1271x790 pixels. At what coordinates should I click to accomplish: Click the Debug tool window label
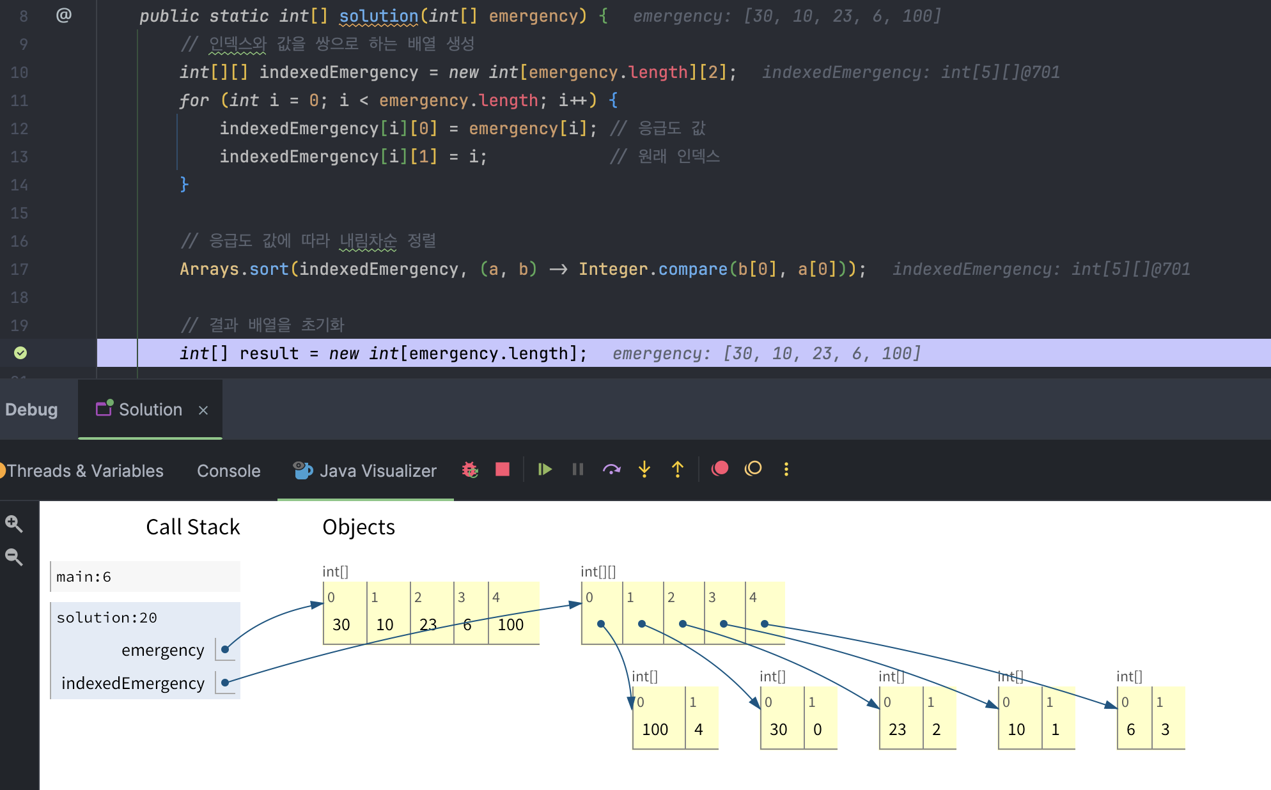[x=31, y=410]
